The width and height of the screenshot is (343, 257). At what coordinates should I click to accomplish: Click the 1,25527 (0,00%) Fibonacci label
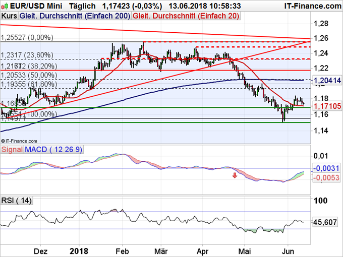point(27,38)
